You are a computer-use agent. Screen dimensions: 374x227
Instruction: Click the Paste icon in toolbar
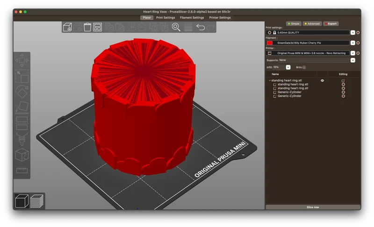pos(120,27)
